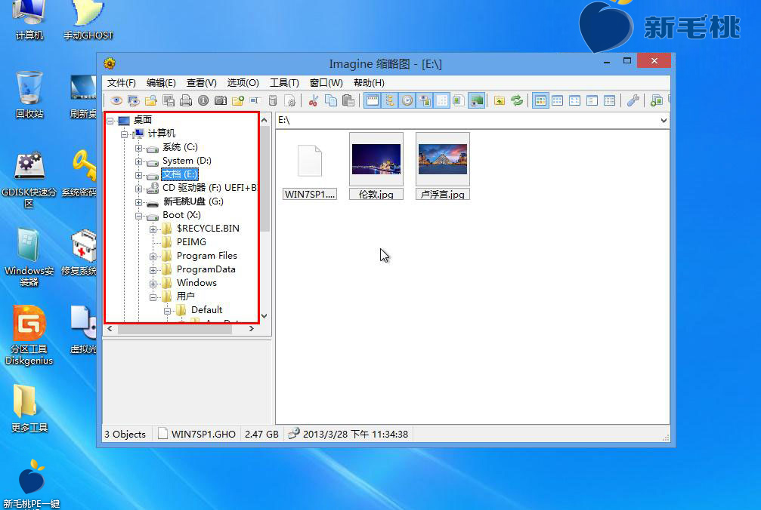Toggle the folder tree panel button
761x510 pixels.
390,101
